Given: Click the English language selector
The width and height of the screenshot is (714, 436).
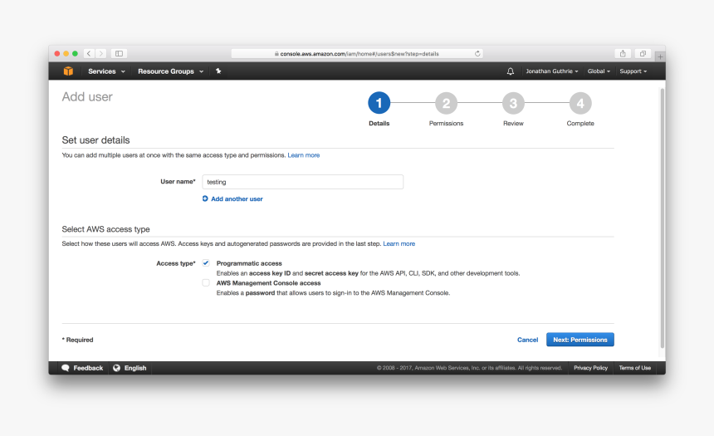Looking at the screenshot, I should pos(130,368).
